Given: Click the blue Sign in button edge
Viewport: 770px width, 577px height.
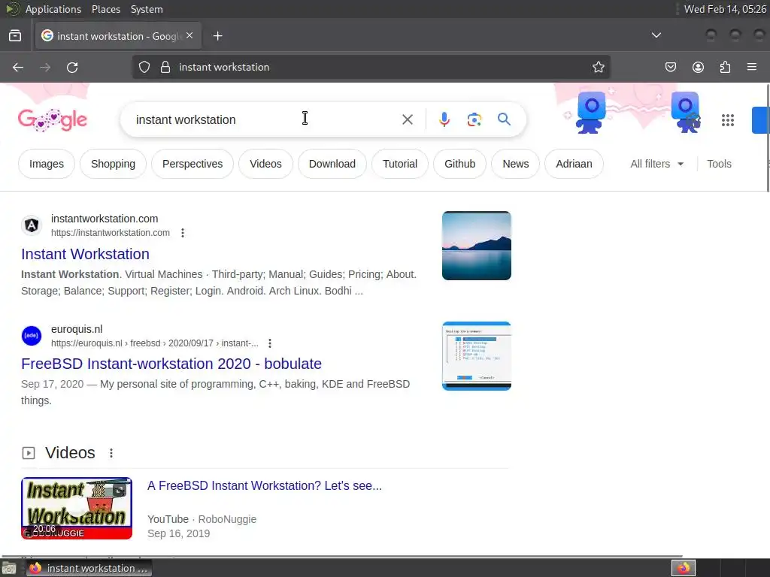Looking at the screenshot, I should coord(761,120).
